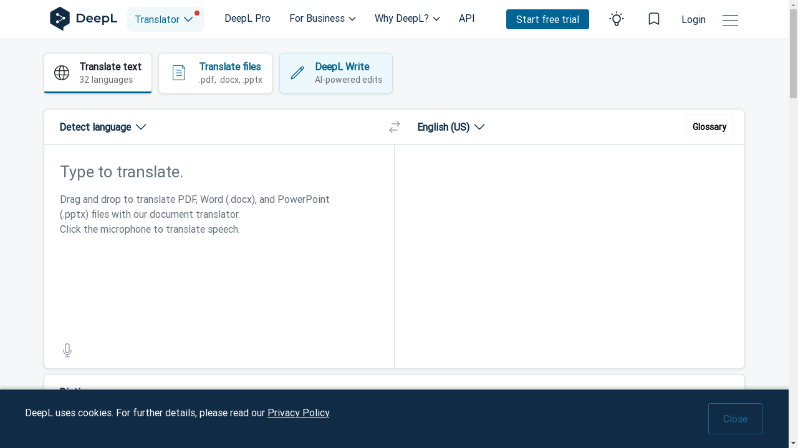Open the DeepL Write tab
Image resolution: width=798 pixels, height=448 pixels.
(x=336, y=73)
